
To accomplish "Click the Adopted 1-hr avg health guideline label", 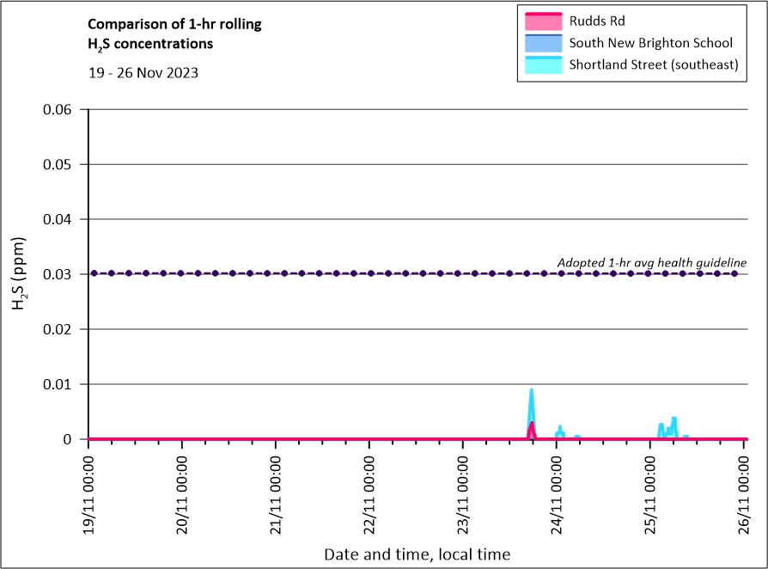I will pyautogui.click(x=651, y=262).
